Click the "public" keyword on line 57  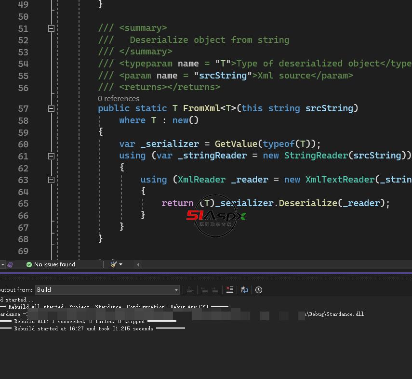pos(114,108)
